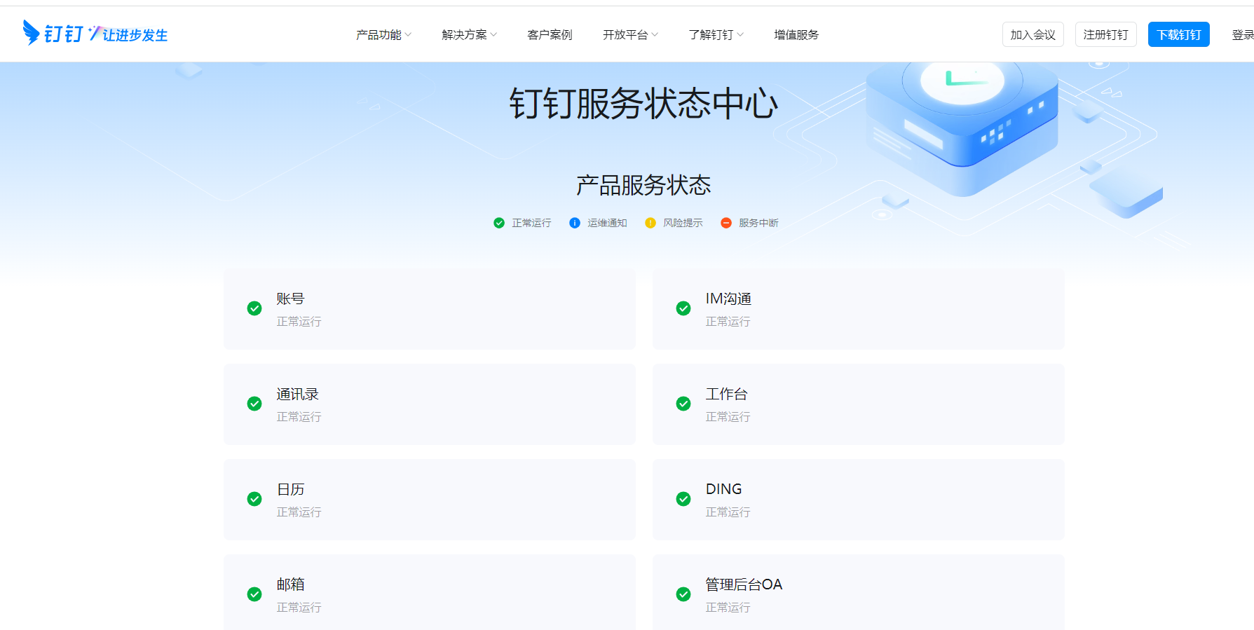Click the 正常运行 status under 管理后台OA
1254x630 pixels.
(728, 608)
